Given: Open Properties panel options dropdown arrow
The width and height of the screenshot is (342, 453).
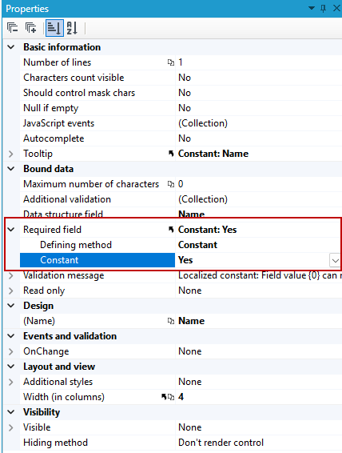Looking at the screenshot, I should tap(311, 8).
